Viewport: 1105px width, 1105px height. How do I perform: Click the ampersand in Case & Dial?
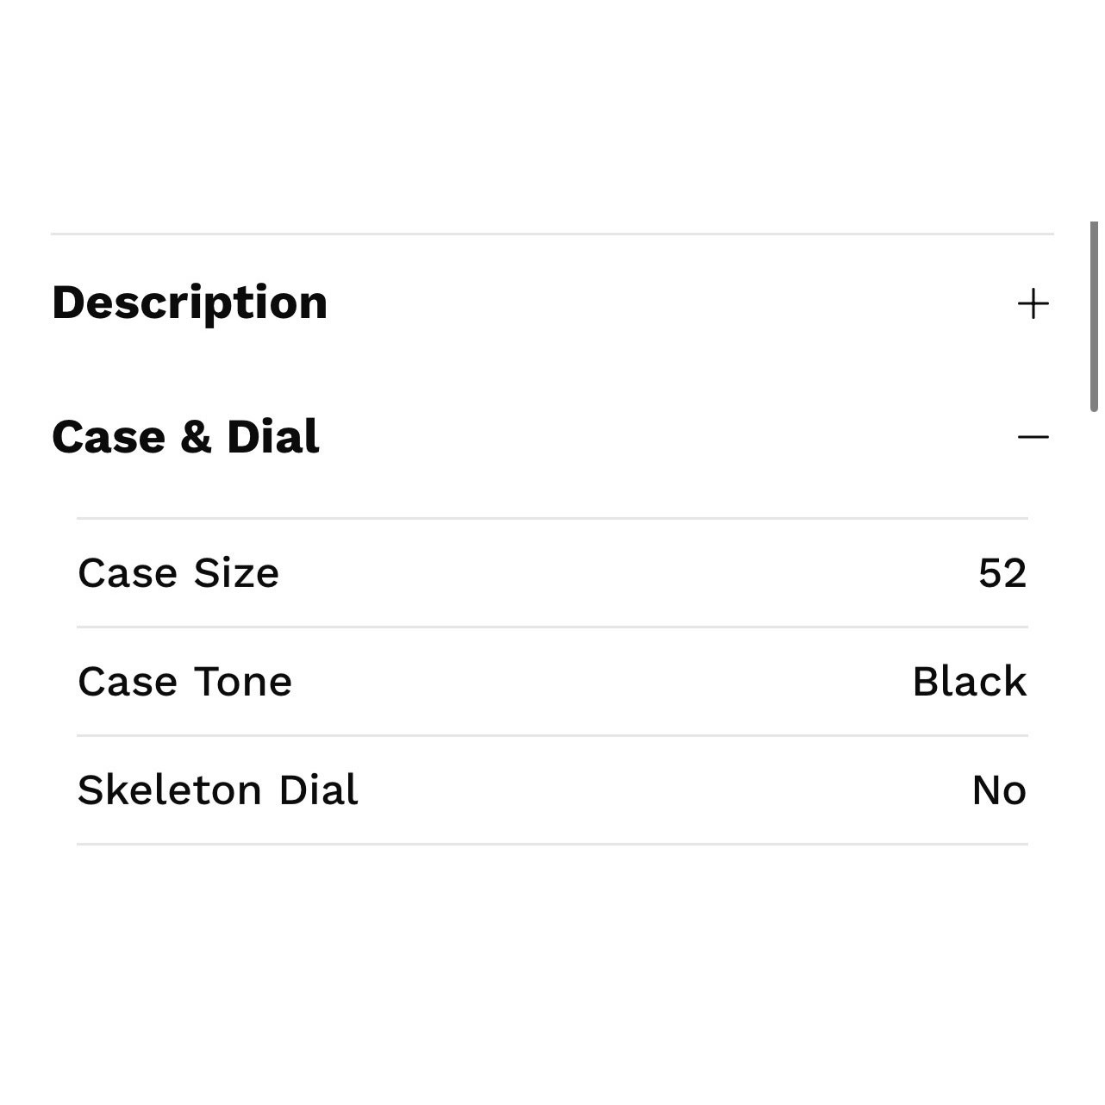[x=196, y=437]
